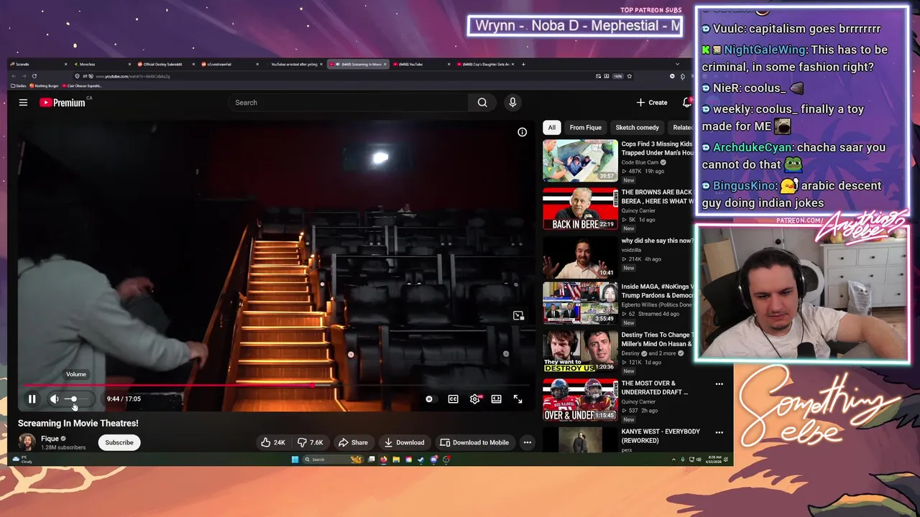Image resolution: width=920 pixels, height=517 pixels.
Task: Open the taskbar clock and date
Action: (x=714, y=460)
